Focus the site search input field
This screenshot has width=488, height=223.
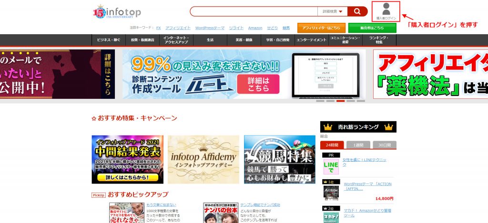[x=254, y=11]
